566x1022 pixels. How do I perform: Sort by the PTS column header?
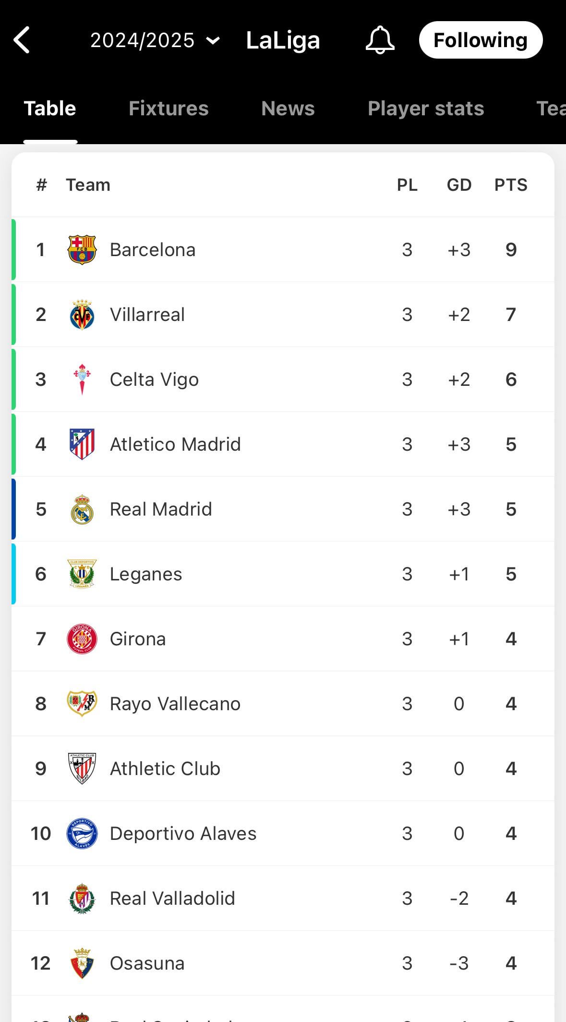coord(511,185)
